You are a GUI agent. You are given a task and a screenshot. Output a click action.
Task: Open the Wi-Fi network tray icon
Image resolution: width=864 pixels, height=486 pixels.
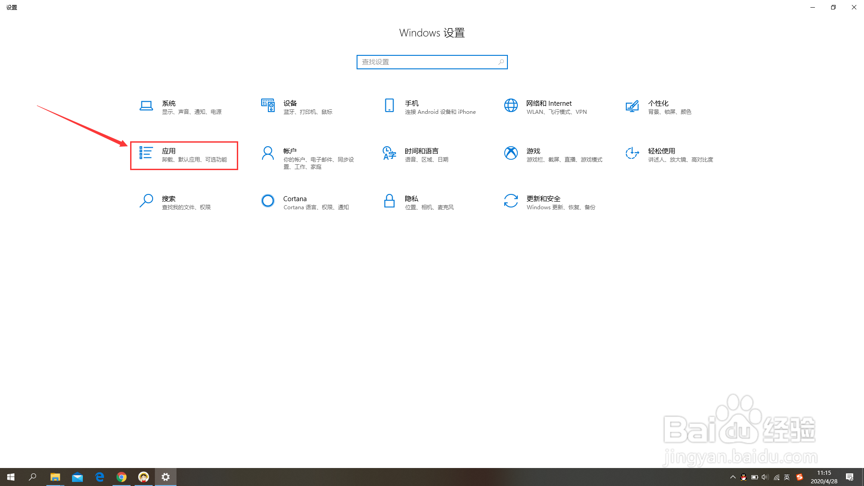pos(776,477)
